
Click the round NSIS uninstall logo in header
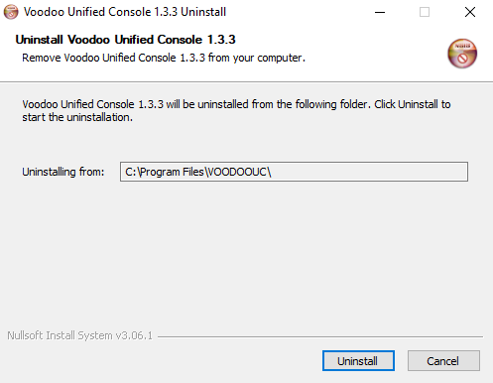point(462,54)
